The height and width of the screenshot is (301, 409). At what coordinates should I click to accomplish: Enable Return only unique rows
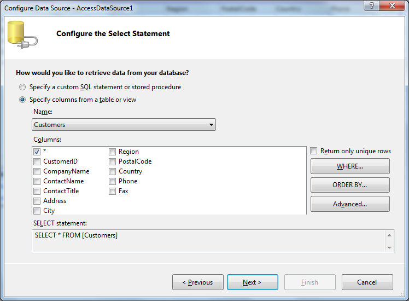point(314,151)
